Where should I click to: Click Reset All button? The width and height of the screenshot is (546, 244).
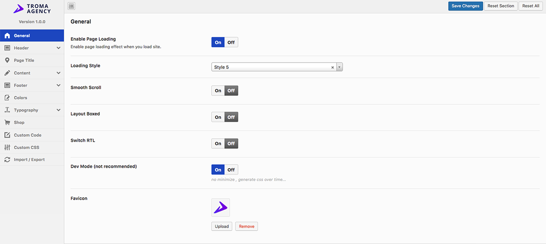(x=531, y=6)
